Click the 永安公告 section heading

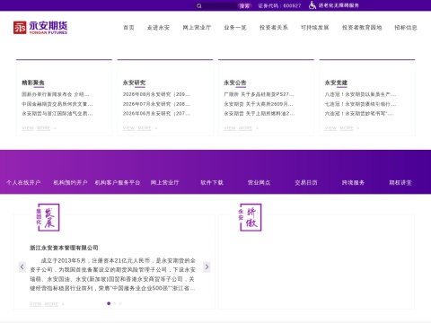[x=235, y=83]
